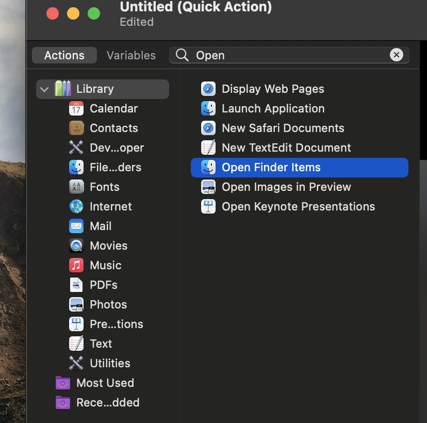427x423 pixels.
Task: Select the Internet label
Action: click(111, 207)
